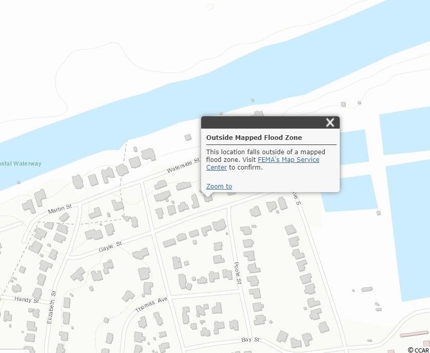430x353 pixels.
Task: Select the Elizabeth St vertical label
Action: pyautogui.click(x=51, y=307)
